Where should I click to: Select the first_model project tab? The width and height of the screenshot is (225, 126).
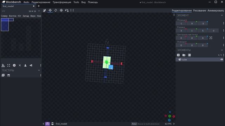18,6
